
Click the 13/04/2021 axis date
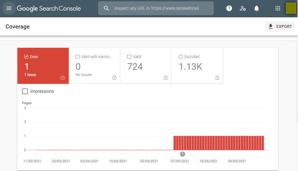pyautogui.click(x=118, y=161)
